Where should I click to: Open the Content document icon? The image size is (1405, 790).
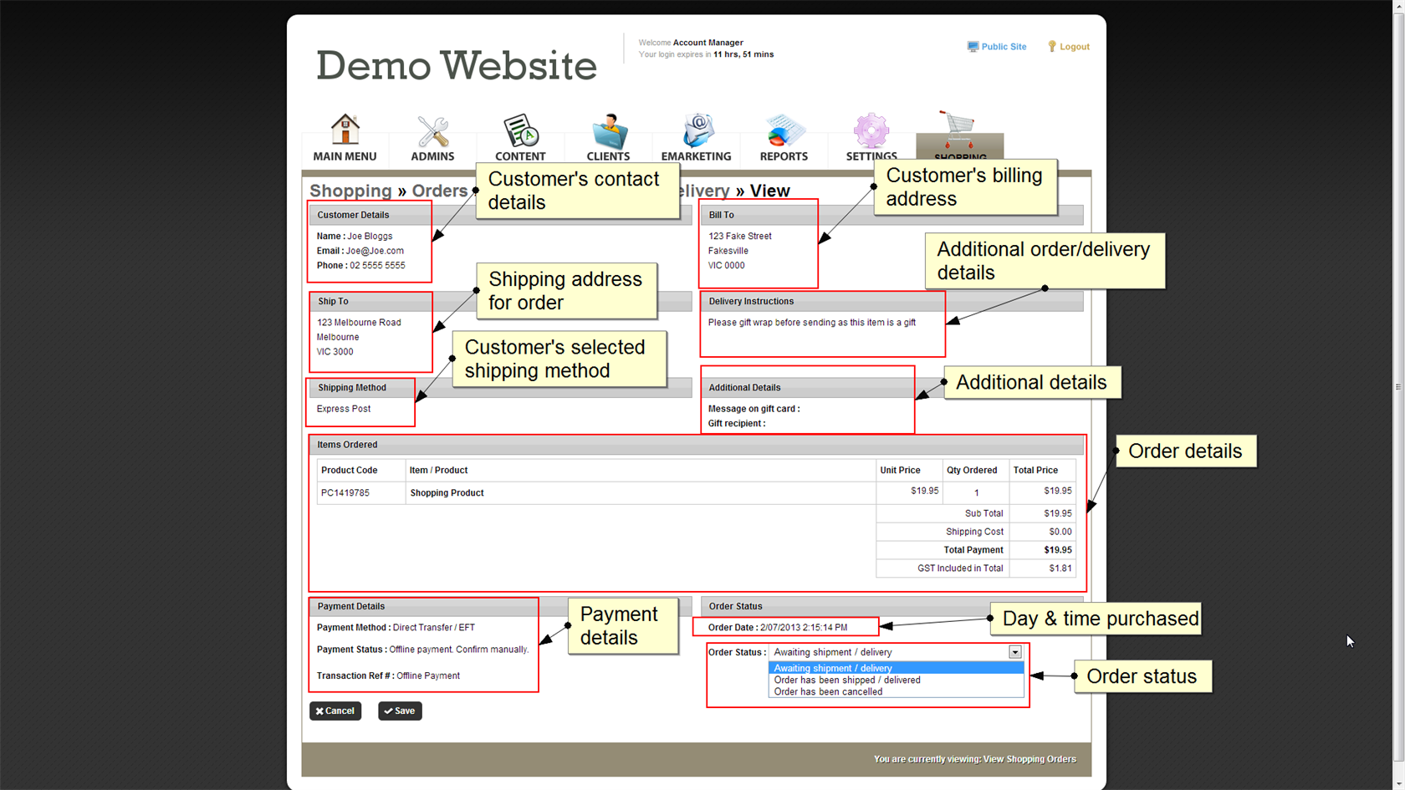point(520,132)
